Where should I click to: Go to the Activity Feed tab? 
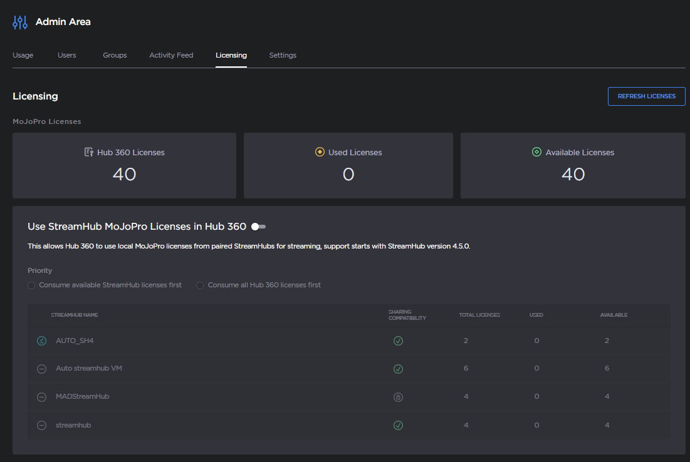click(x=171, y=55)
